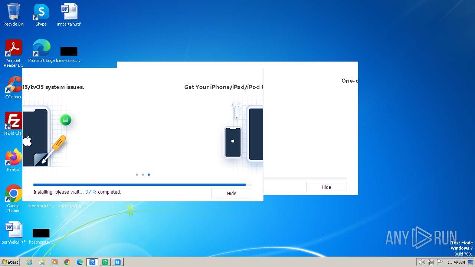Open the Windows Start menu
The image size is (475, 267).
[10, 262]
